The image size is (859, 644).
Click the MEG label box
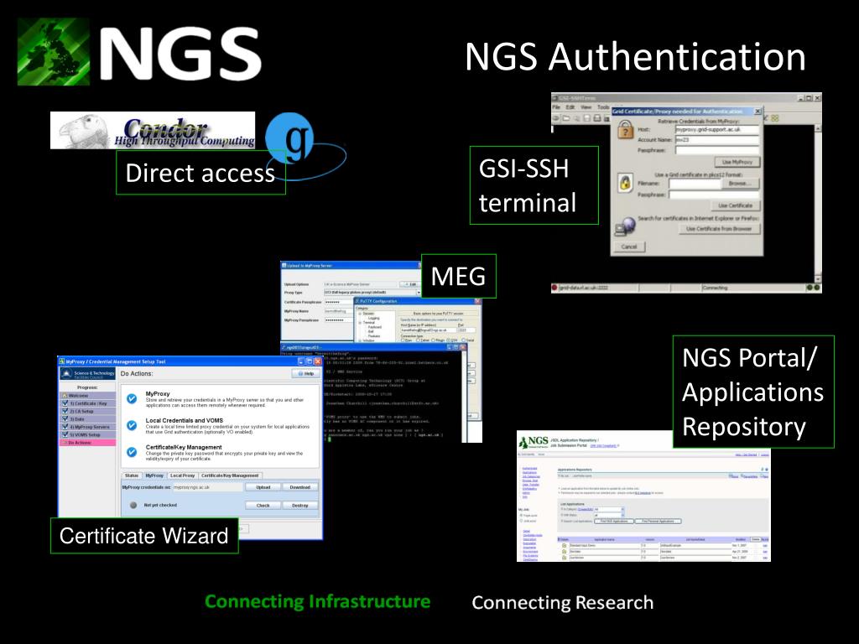[x=459, y=276]
